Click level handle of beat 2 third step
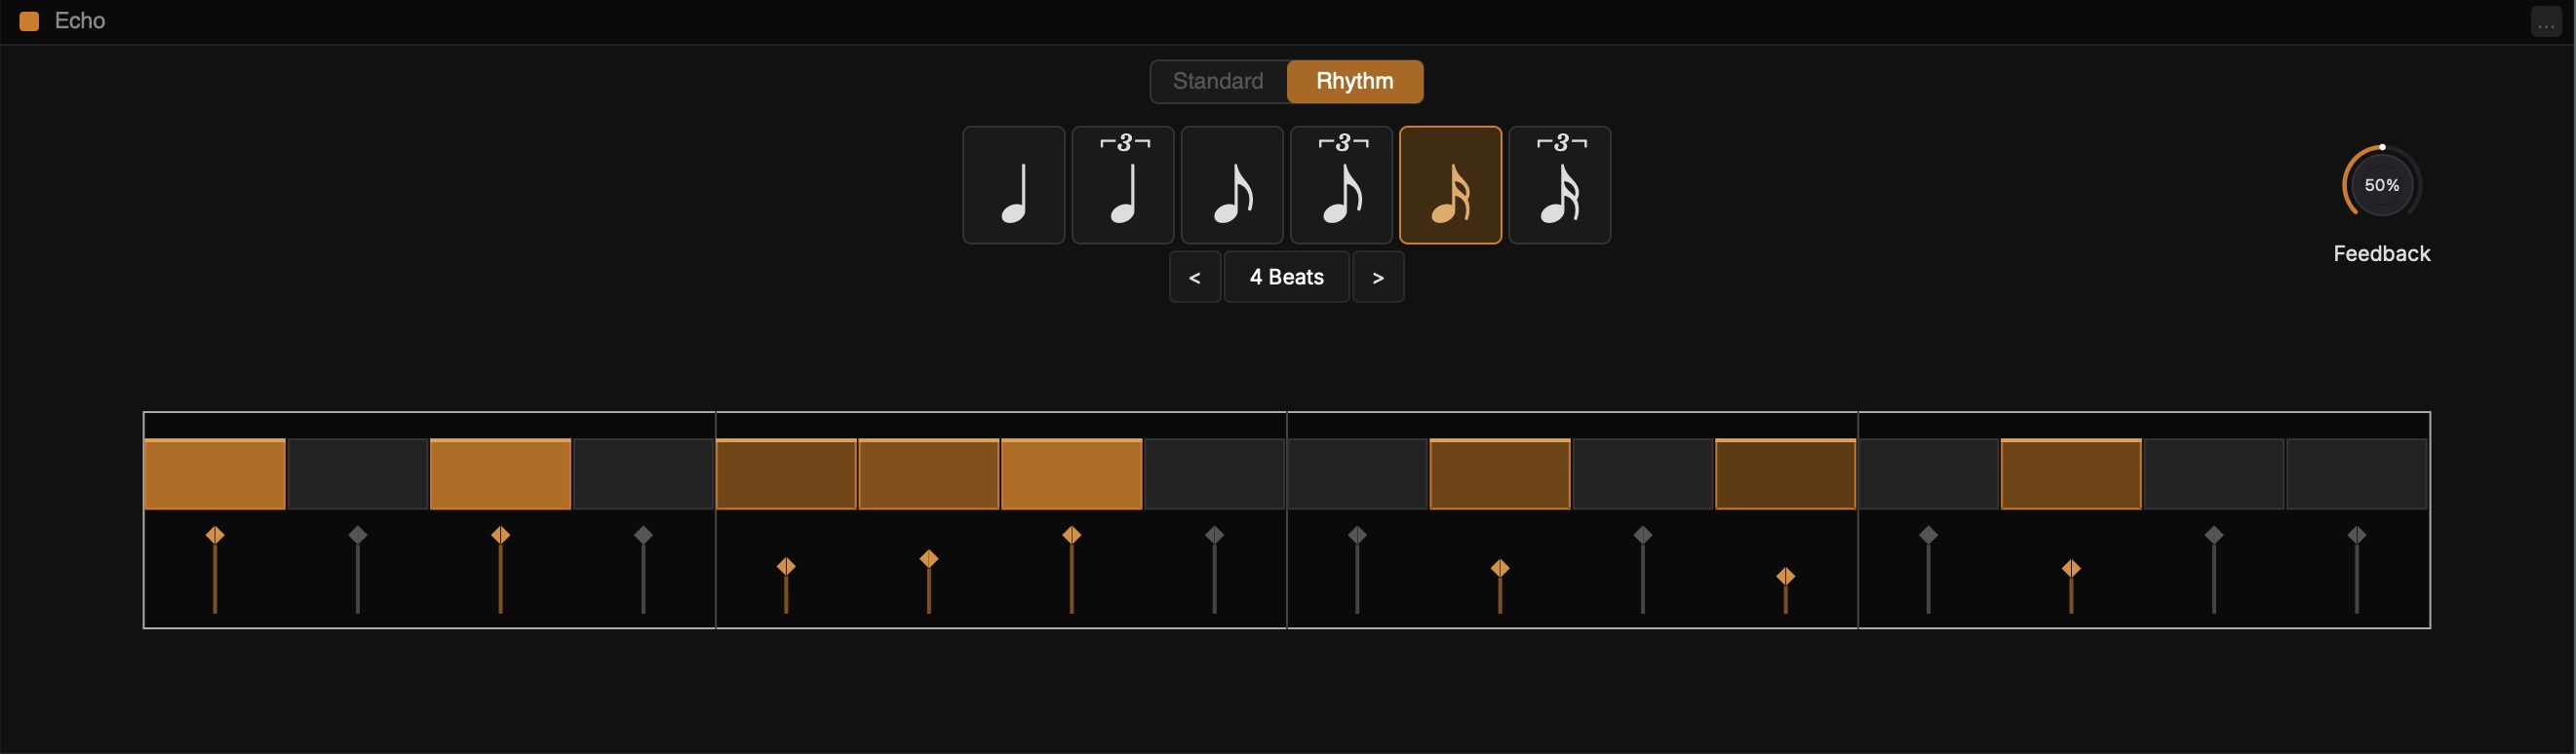This screenshot has width=2576, height=754. pos(1072,535)
